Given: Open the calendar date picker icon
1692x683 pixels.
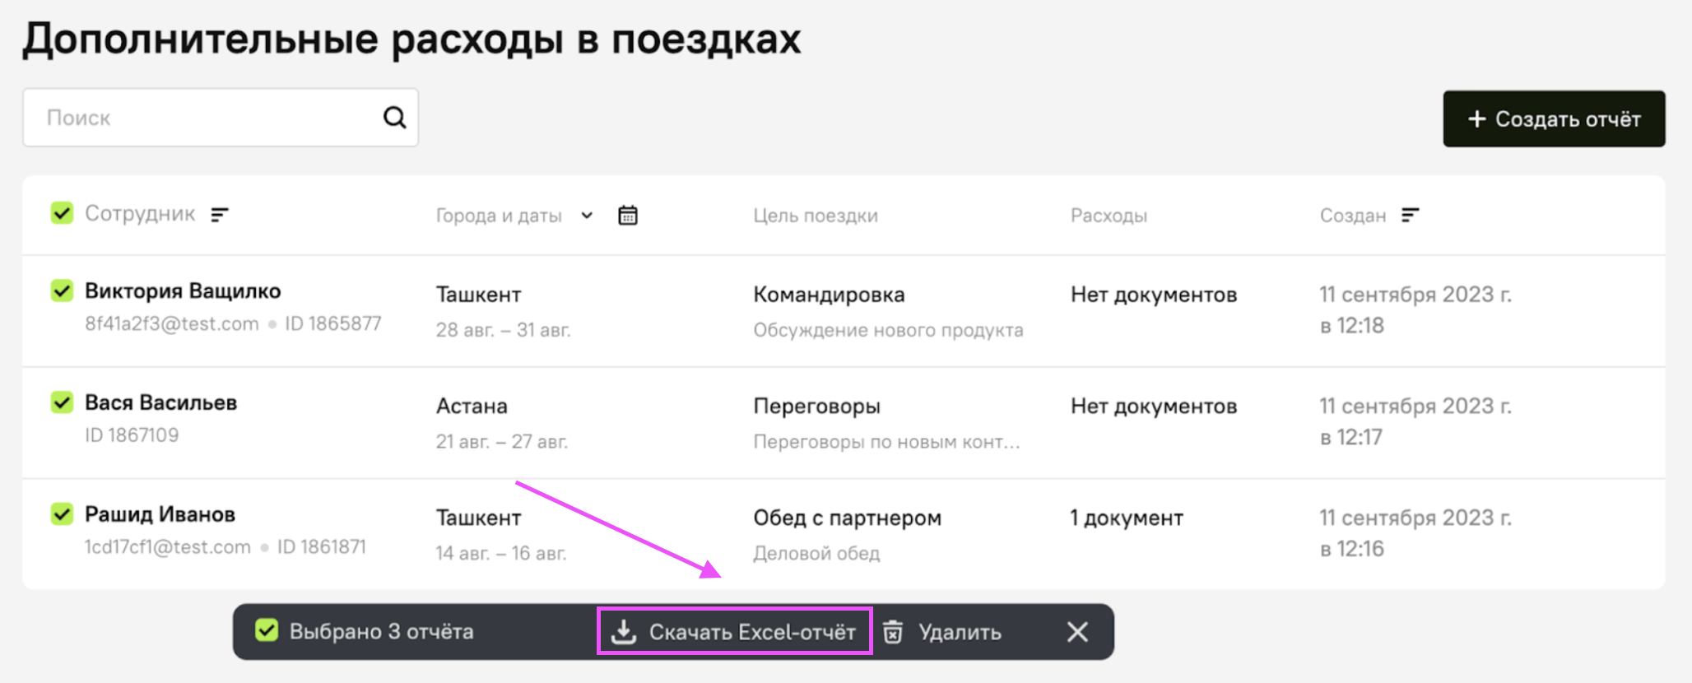Looking at the screenshot, I should 628,216.
